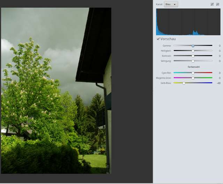This screenshot has width=223, height=184.
Task: Open the Kanal channel dropdown
Action: (x=171, y=4)
